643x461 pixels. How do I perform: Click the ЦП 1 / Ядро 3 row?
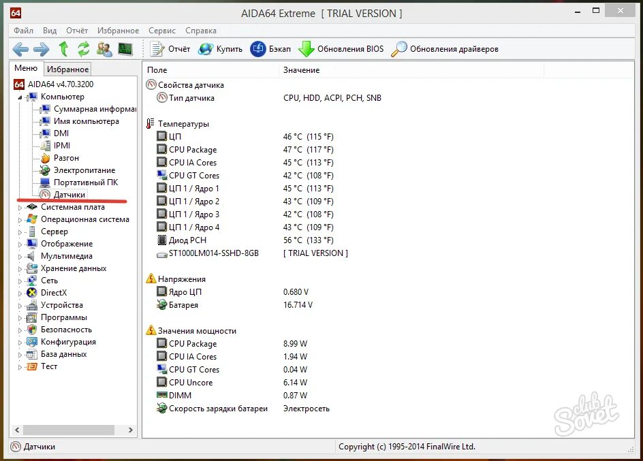[x=245, y=214]
